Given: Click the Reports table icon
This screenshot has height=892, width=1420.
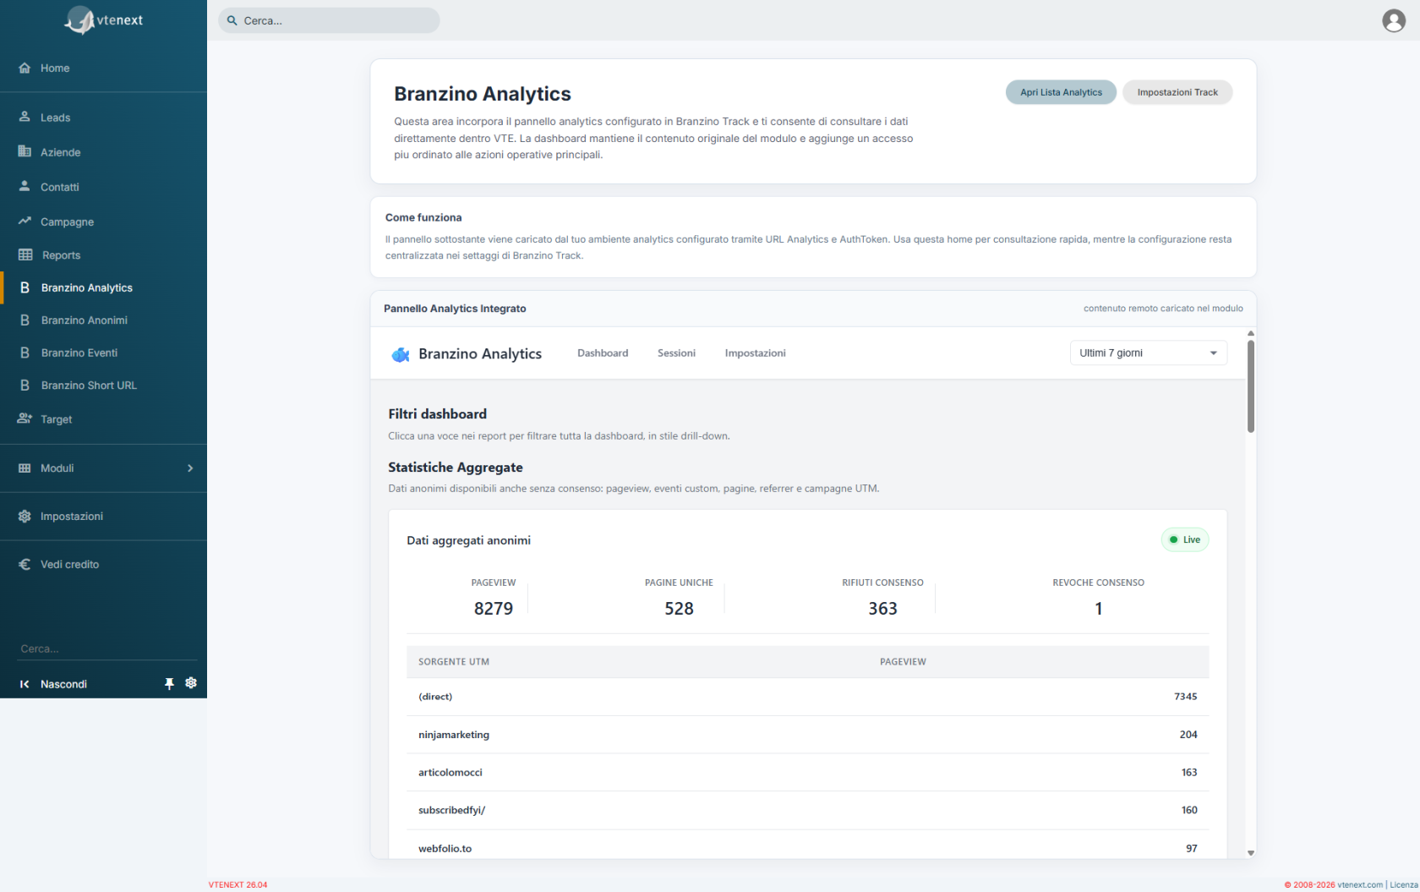Looking at the screenshot, I should (x=25, y=254).
